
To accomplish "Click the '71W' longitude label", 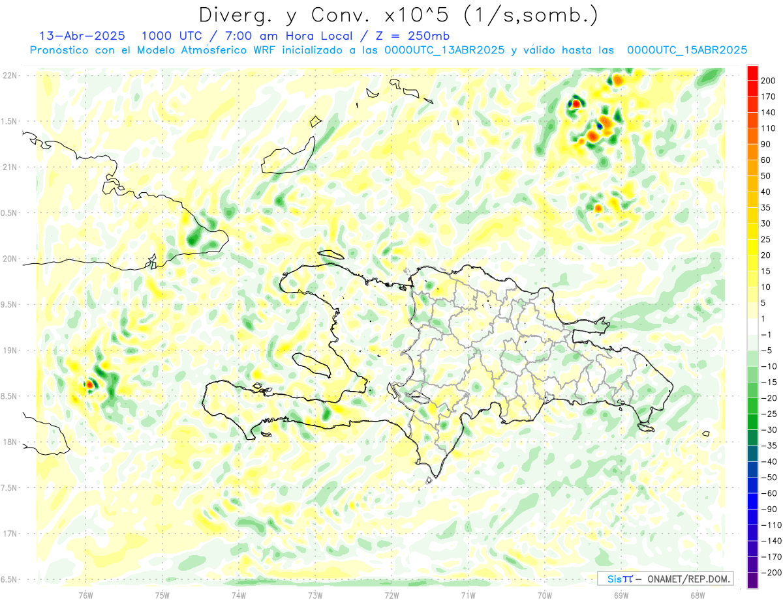I will tap(468, 595).
